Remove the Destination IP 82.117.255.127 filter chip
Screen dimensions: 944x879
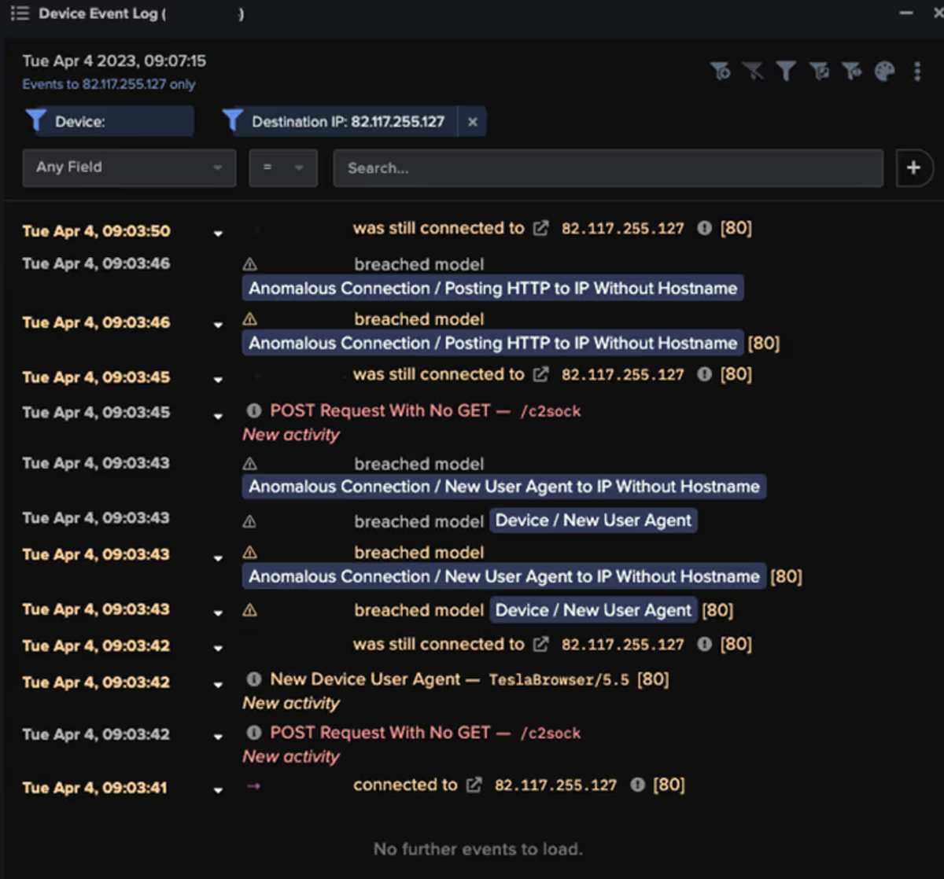point(472,122)
